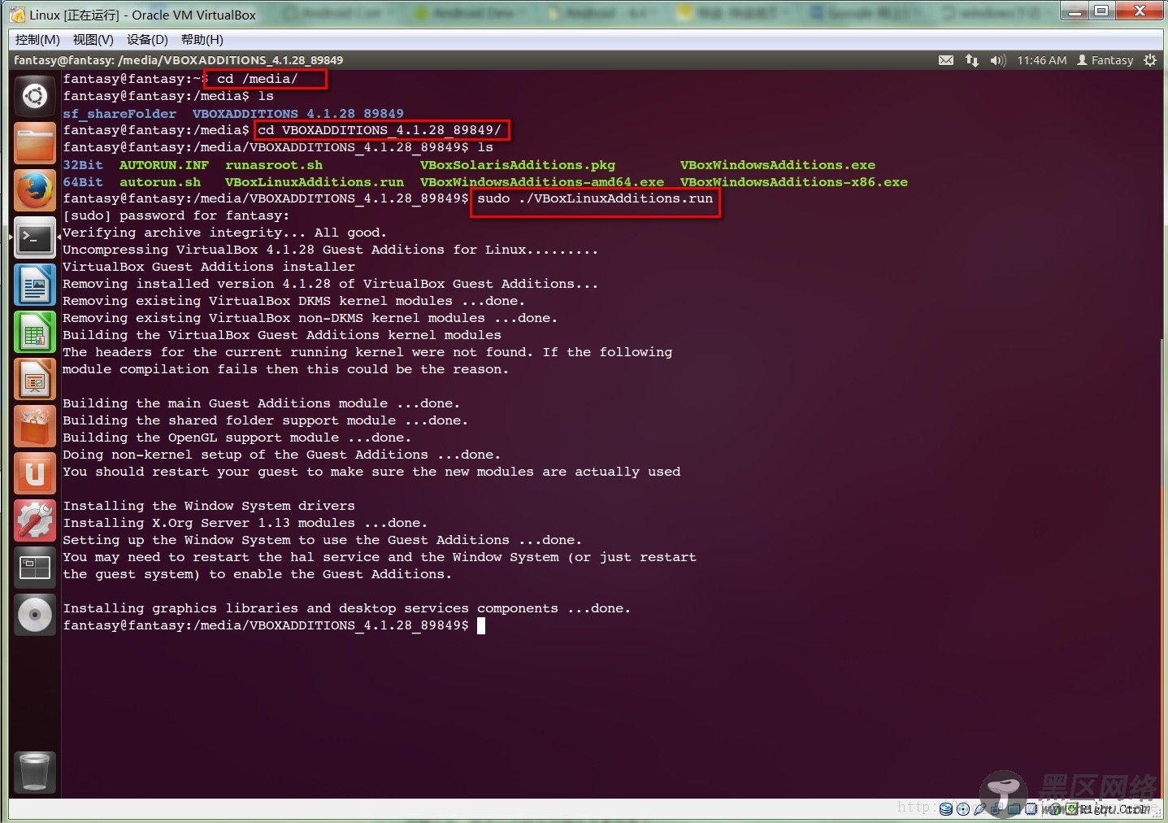Open Ubuntu One from the launcher
This screenshot has width=1168, height=823.
point(35,474)
